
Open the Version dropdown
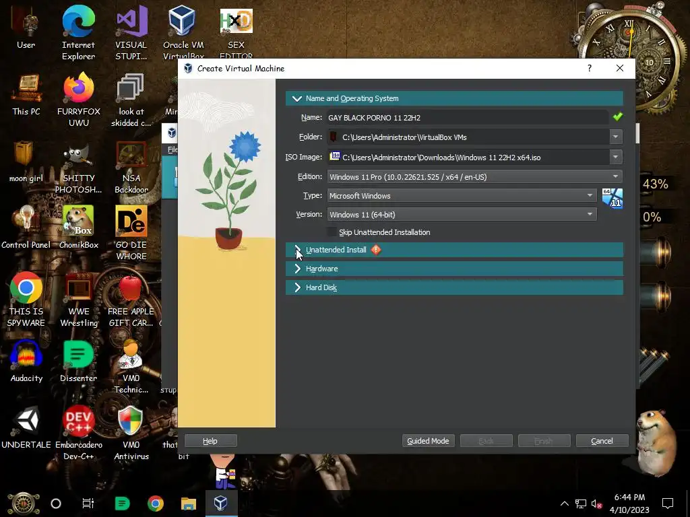tap(462, 215)
